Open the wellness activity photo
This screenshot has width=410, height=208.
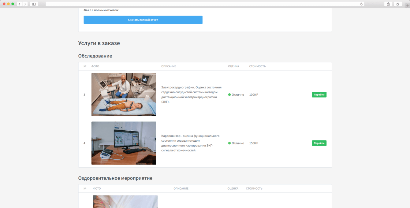coord(125,202)
